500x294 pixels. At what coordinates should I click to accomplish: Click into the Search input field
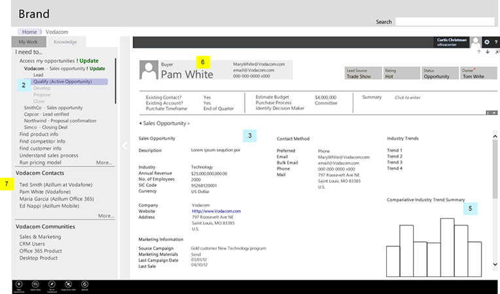[x=444, y=22]
